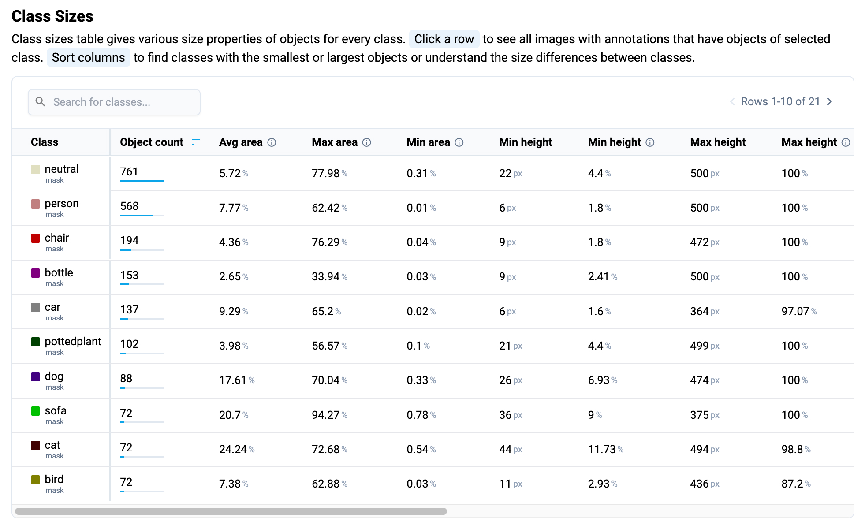Click the Object count sort icon
Screen dimensions: 865x529
click(x=195, y=142)
